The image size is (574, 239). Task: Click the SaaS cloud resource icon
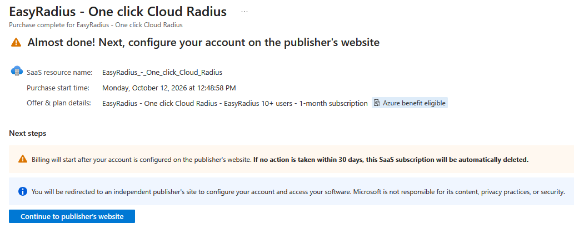pyautogui.click(x=17, y=70)
